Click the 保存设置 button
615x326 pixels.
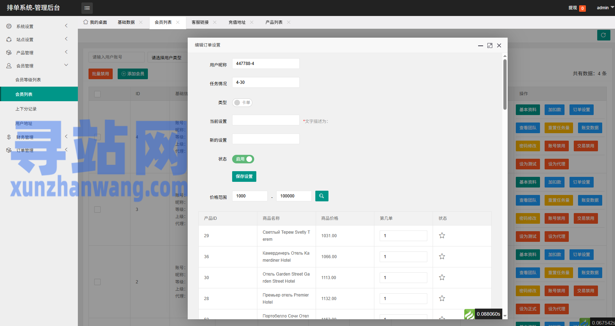point(244,176)
